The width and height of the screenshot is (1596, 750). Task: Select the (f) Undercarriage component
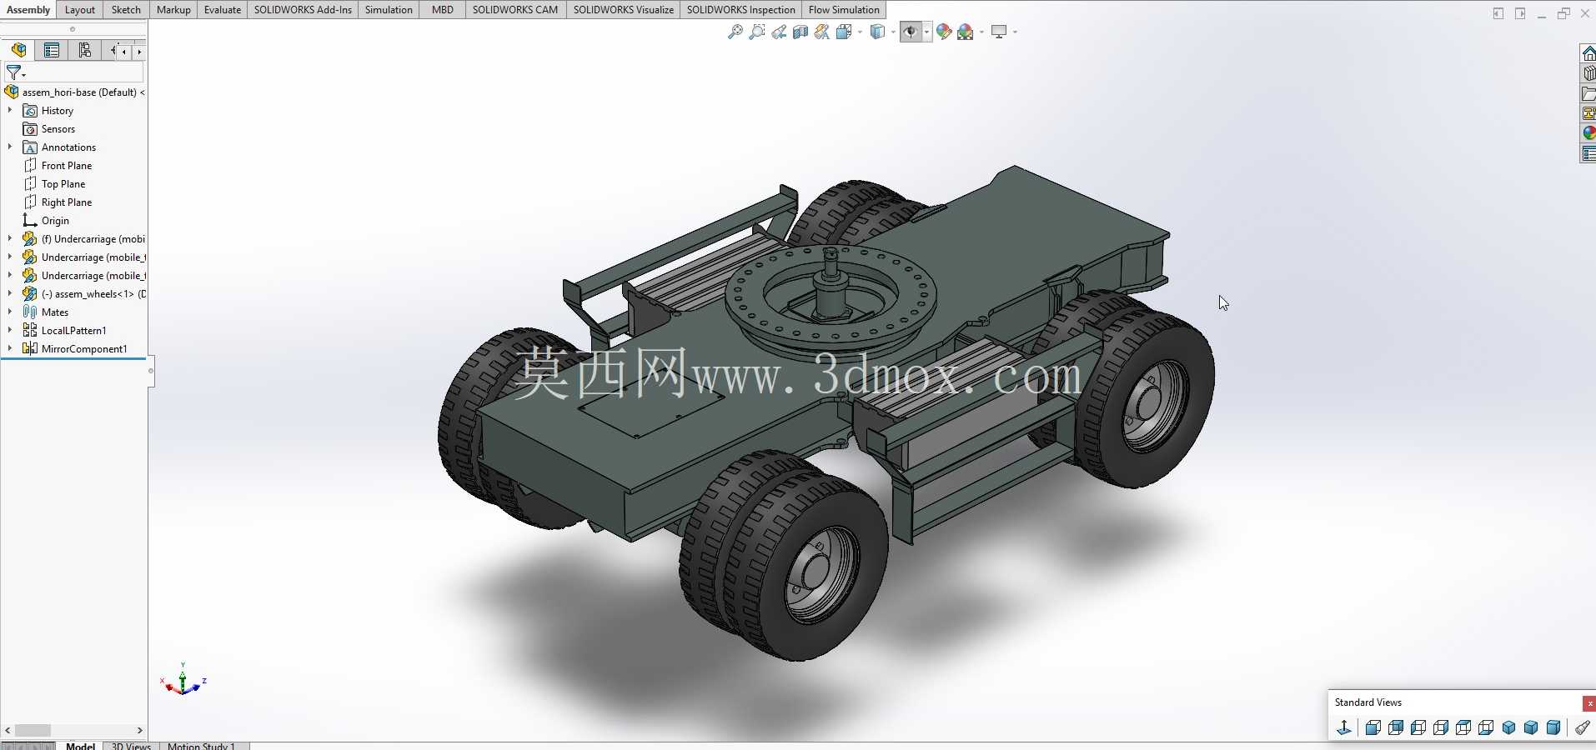(83, 238)
